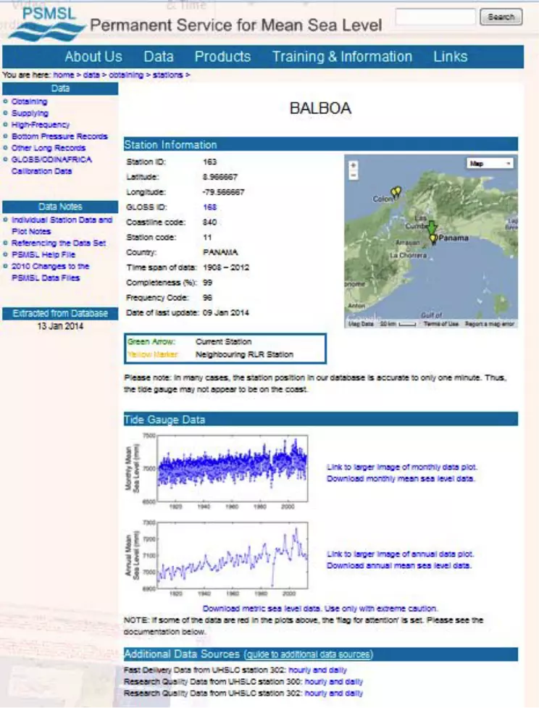Select last update date 09 Jan 2014
The height and width of the screenshot is (708, 539).
(226, 312)
